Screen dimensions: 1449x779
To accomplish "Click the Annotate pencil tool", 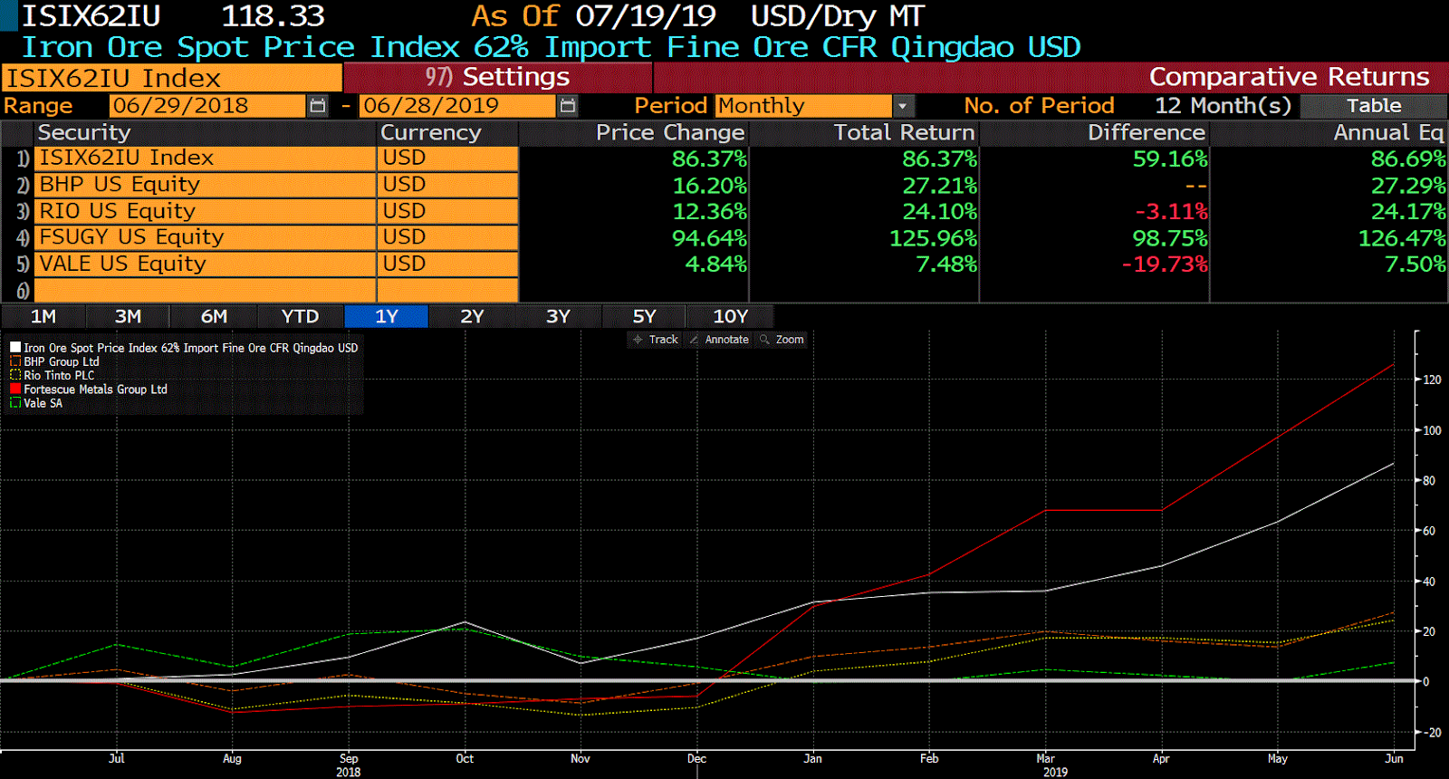I will click(719, 340).
